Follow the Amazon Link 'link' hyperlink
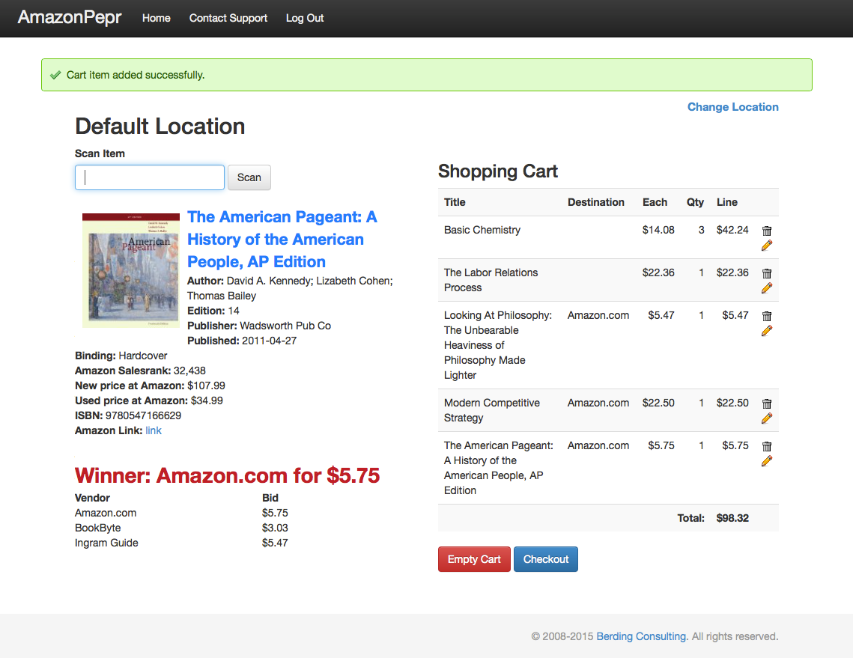 (154, 430)
